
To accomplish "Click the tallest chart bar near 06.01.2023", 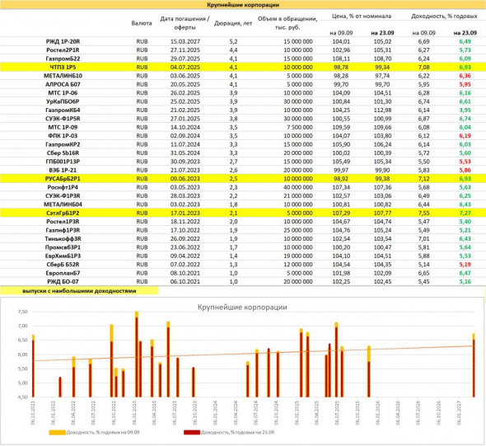I will point(137,354).
